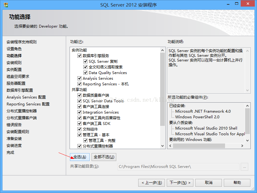Toggle 客户端工具 SDK checkbox
Viewport: 257px width, 193px height.
pyautogui.click(x=79, y=123)
